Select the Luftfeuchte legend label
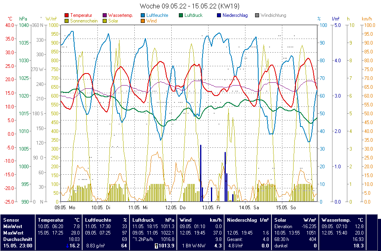Screen dimensions: 381x251 pos(157,15)
